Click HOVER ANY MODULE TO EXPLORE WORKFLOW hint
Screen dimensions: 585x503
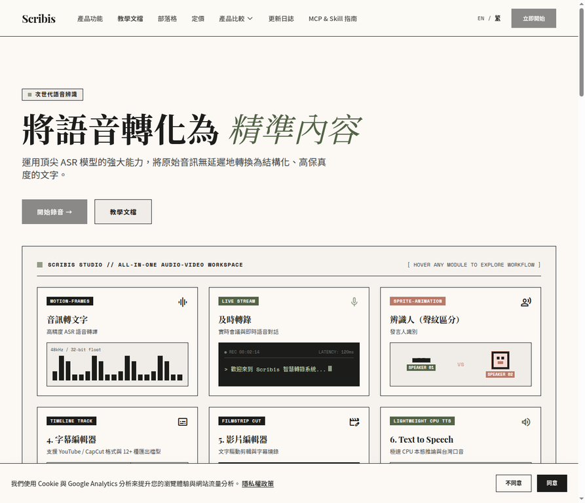(x=474, y=265)
